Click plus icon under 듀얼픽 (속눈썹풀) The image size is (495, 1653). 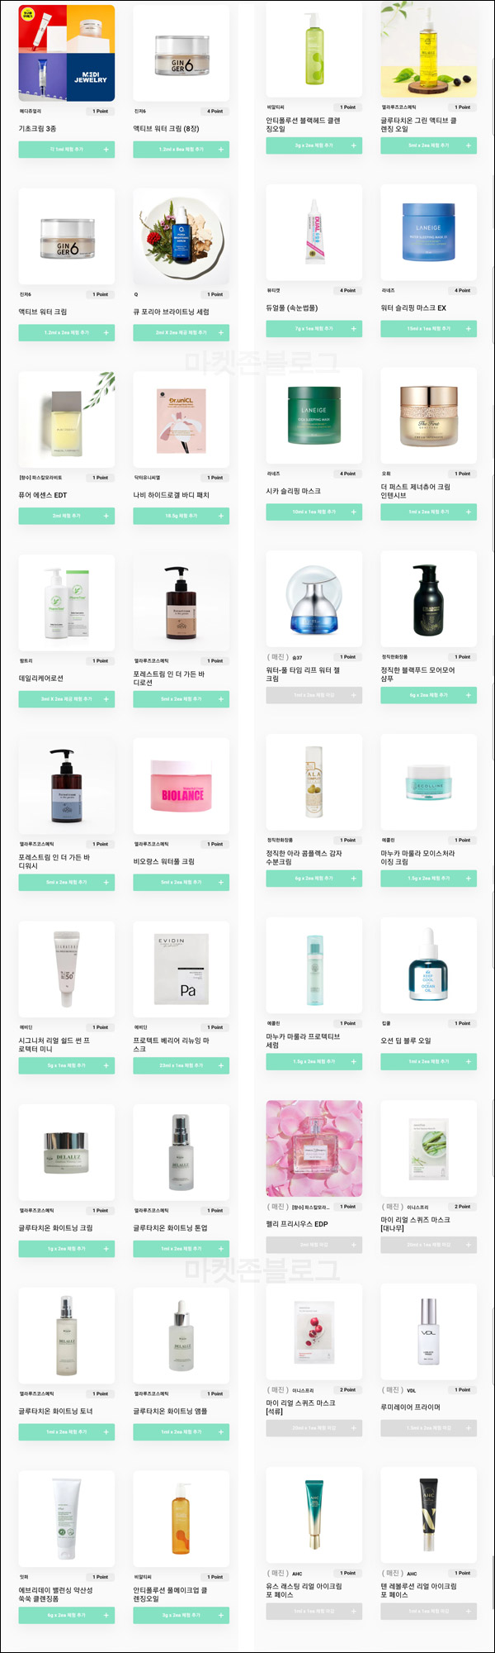(x=354, y=329)
